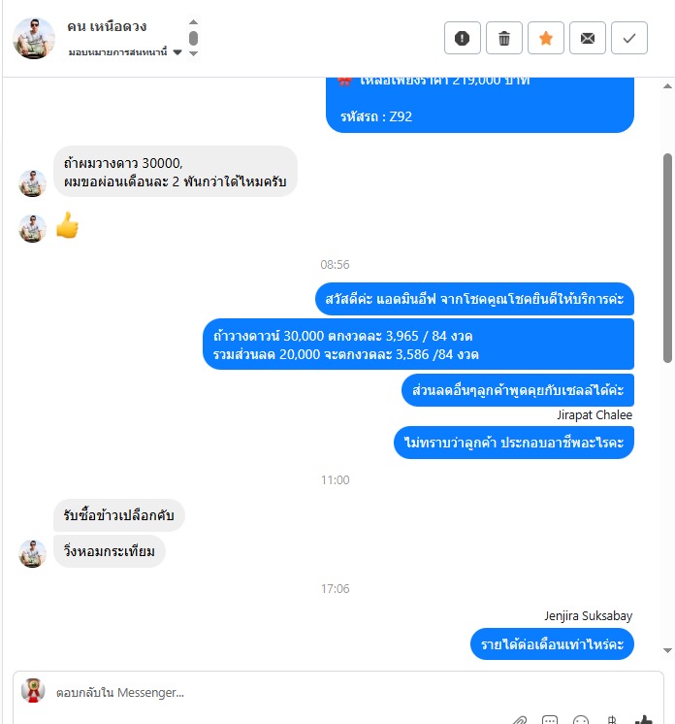Click the chat vertical scrollbar thumb
Screen dimensions: 675x724
667,258
